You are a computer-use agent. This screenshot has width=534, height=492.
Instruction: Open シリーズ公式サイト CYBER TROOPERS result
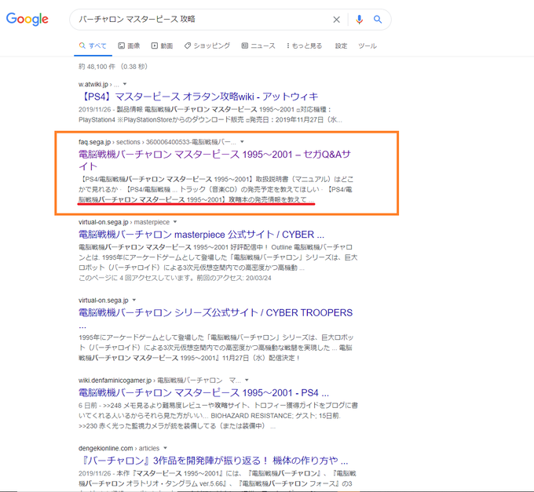click(216, 312)
